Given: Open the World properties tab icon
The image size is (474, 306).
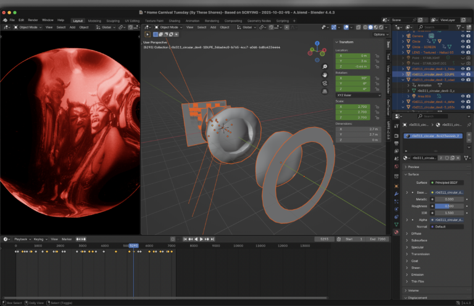Looking at the screenshot, I should [396, 167].
